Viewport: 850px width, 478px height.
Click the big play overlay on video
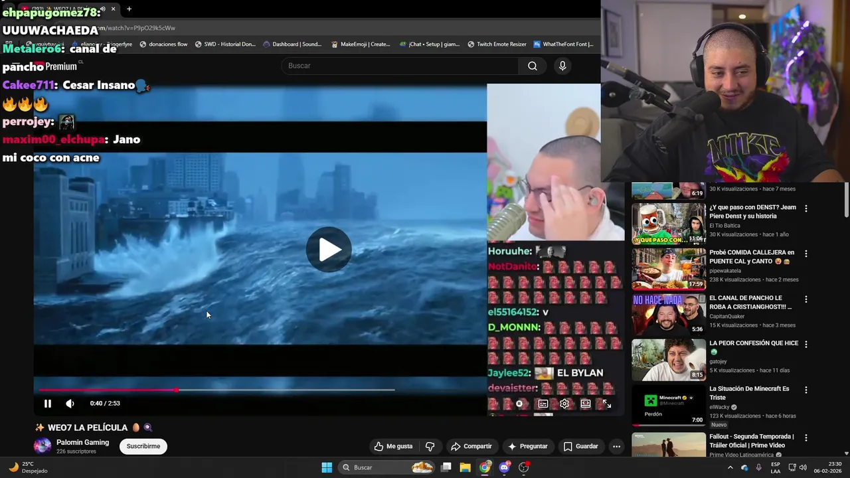[x=329, y=250]
